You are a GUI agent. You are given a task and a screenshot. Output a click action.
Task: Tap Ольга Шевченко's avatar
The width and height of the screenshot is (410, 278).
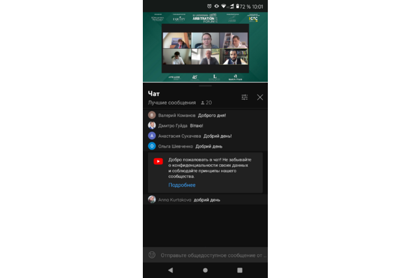(152, 146)
